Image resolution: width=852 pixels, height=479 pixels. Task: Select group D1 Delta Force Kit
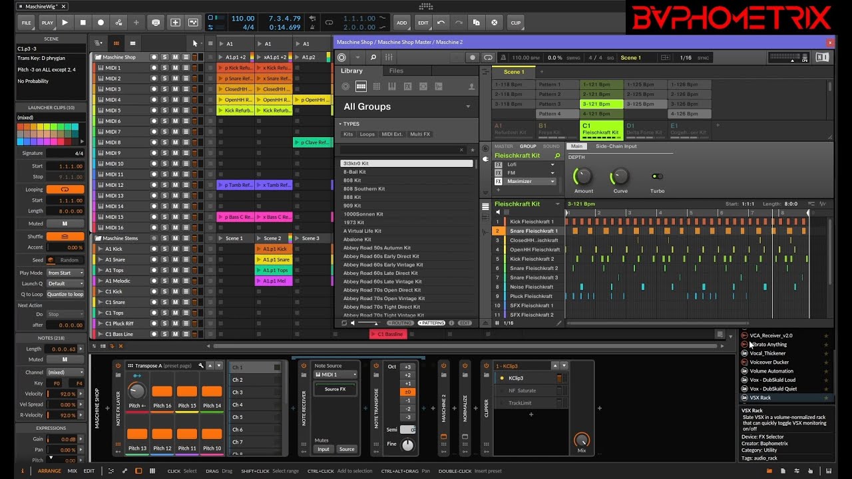(645, 129)
